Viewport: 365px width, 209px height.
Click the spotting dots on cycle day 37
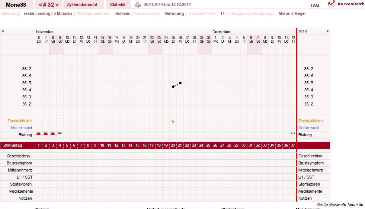pos(293,133)
